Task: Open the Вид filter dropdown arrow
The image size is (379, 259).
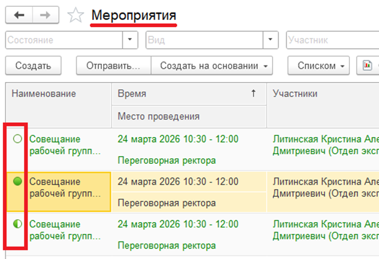Action: 271,40
